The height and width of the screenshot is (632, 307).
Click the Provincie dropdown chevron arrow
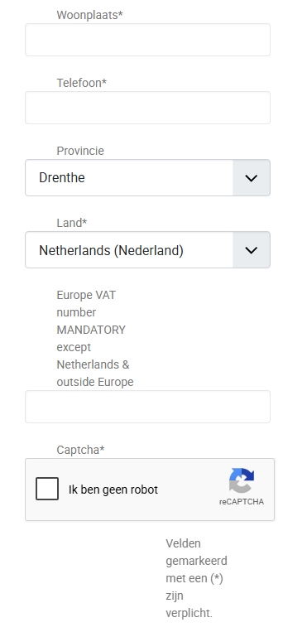pos(252,178)
